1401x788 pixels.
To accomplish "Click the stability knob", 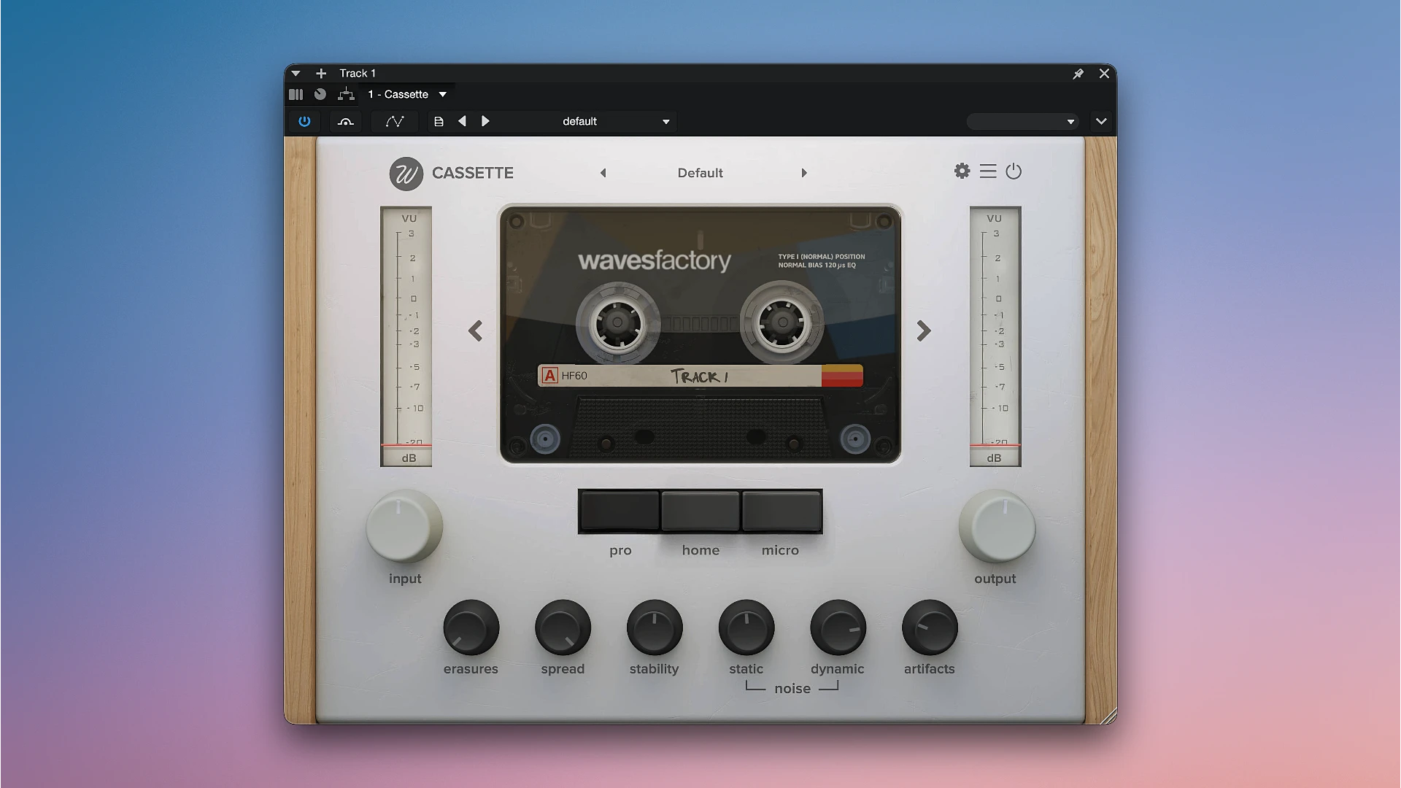I will point(655,627).
